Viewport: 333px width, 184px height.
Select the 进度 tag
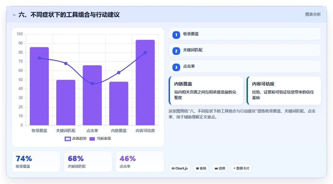coord(220,168)
